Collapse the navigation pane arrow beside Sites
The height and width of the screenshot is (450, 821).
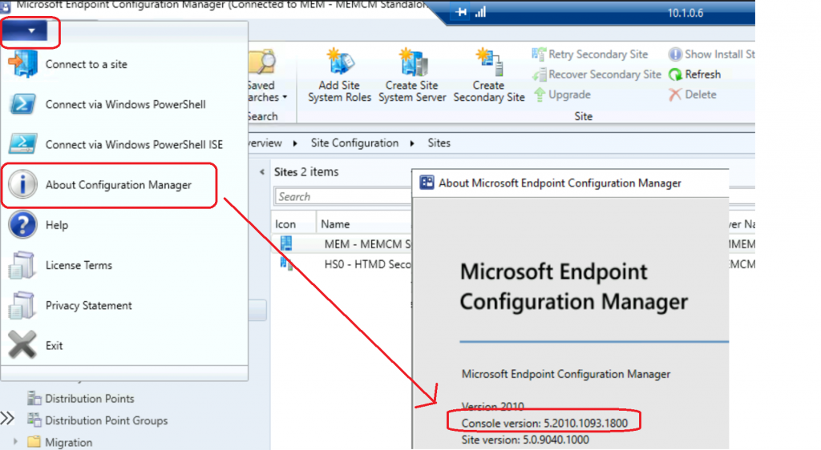(x=262, y=172)
